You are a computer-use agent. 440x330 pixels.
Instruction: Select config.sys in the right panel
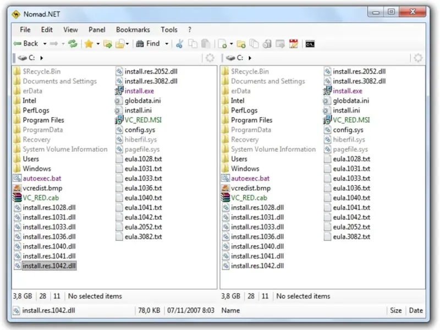tap(343, 130)
